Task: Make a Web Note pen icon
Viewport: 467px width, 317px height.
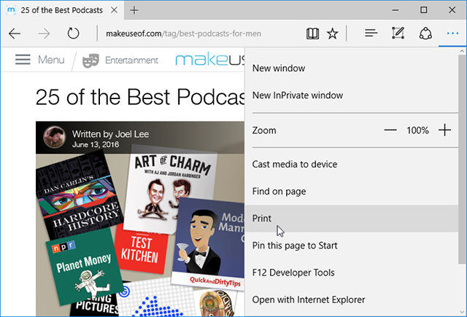Action: 398,34
